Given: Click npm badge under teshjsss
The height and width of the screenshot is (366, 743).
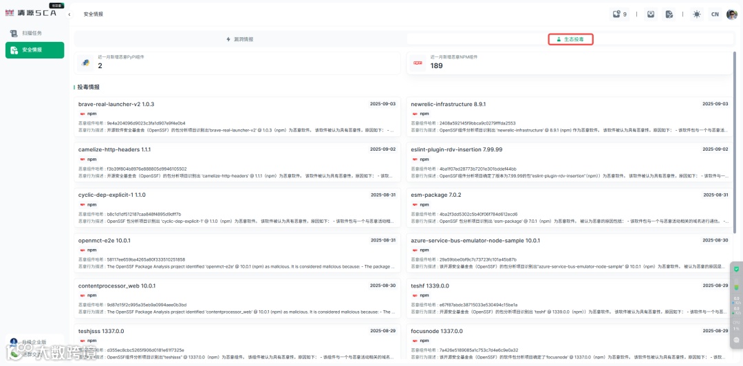Looking at the screenshot, I should point(88,341).
